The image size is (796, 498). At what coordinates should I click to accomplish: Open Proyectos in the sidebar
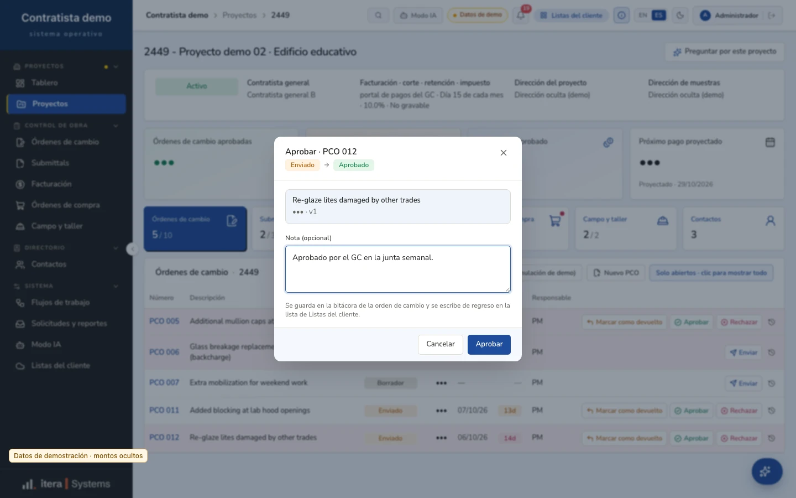[x=66, y=104]
